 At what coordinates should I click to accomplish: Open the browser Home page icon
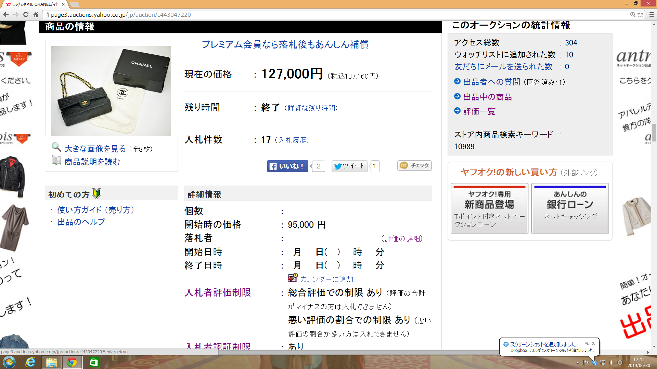point(36,15)
